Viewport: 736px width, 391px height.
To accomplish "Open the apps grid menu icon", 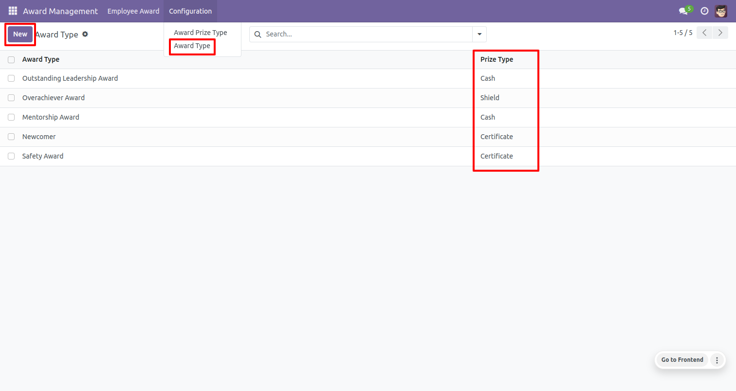I will [13, 11].
